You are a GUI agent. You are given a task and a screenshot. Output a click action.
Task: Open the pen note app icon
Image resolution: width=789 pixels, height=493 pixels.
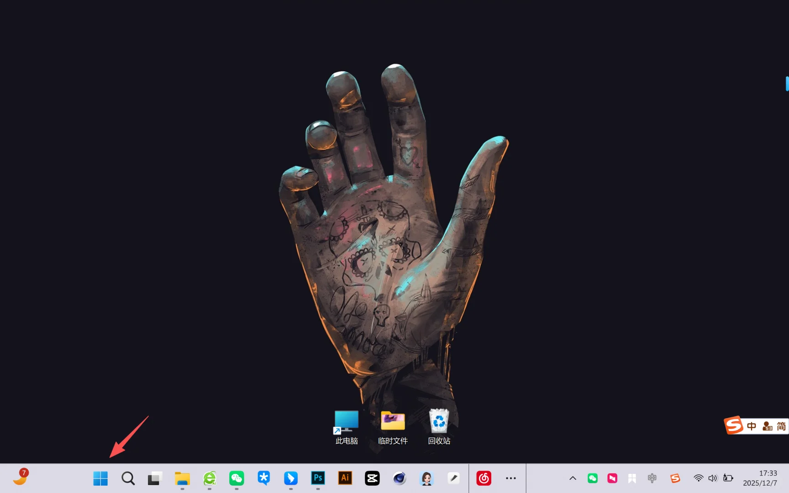click(x=453, y=478)
